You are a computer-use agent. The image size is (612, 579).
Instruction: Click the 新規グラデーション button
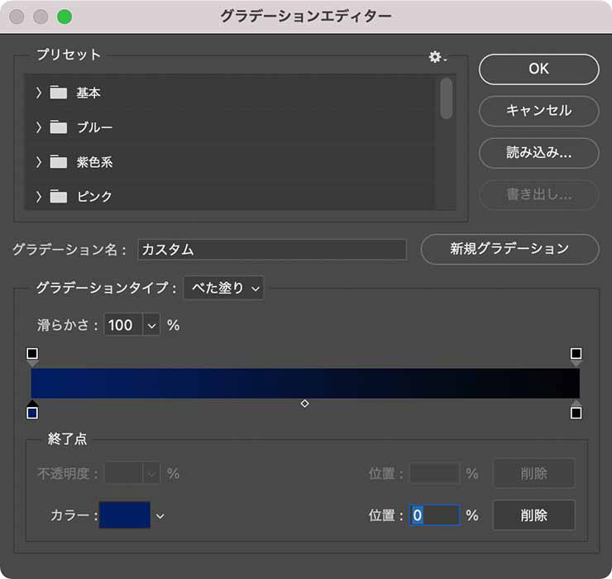pyautogui.click(x=509, y=249)
